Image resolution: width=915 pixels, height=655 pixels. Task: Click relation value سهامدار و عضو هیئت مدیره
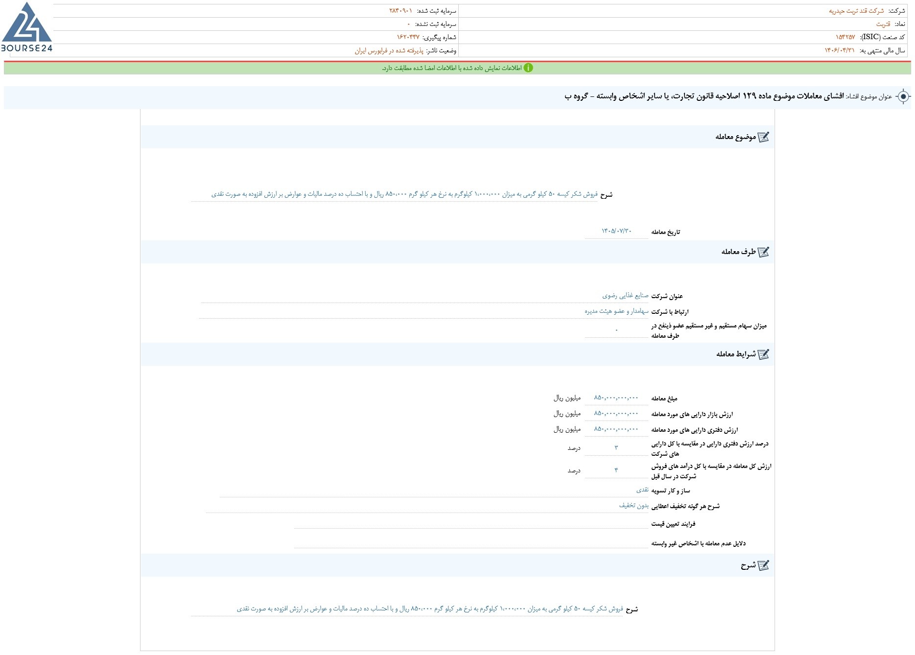click(x=616, y=311)
